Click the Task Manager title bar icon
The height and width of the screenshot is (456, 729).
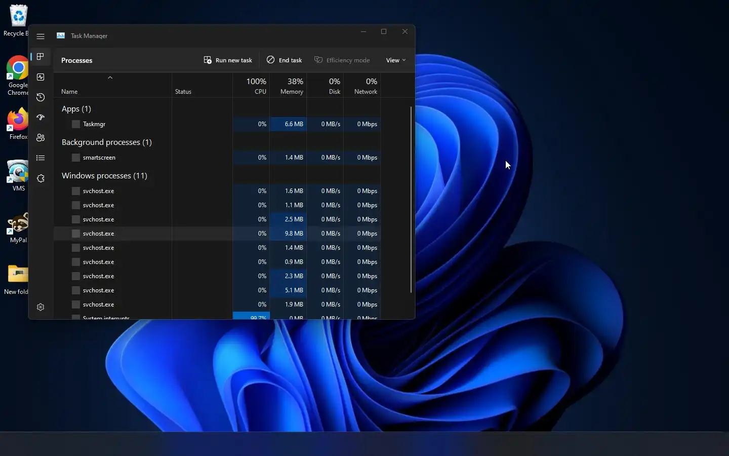coord(61,35)
